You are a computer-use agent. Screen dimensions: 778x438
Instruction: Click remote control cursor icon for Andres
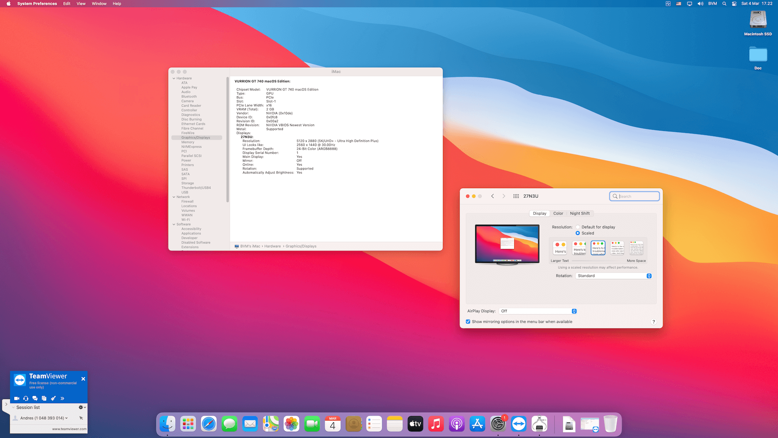81,418
